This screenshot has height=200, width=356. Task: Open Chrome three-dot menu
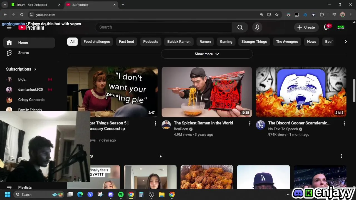(351, 15)
